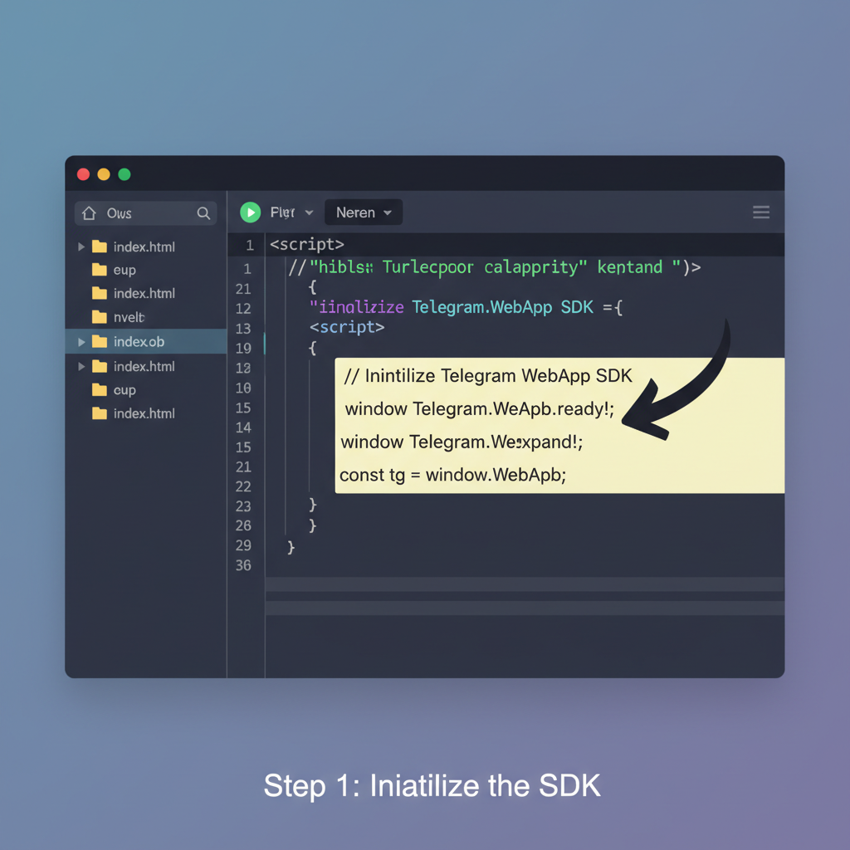This screenshot has height=850, width=850.
Task: Click the folder icon of selected index.ob
Action: [99, 341]
